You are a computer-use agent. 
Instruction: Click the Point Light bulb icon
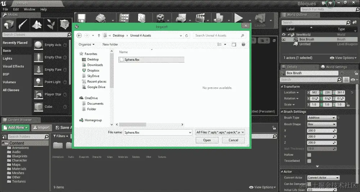(x=39, y=82)
